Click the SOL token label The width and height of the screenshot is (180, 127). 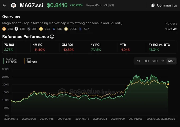coord(60,29)
